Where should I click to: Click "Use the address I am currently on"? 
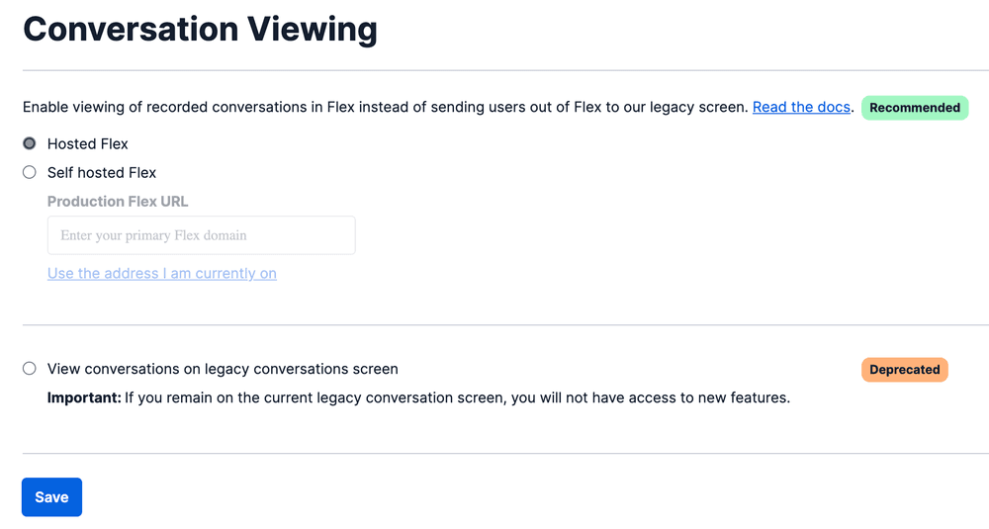click(162, 274)
